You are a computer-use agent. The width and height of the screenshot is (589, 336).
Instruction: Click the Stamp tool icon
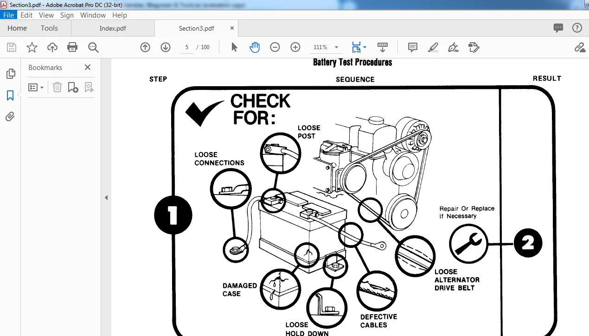point(474,47)
